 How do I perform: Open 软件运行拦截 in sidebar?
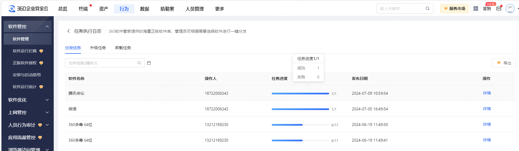[25, 51]
